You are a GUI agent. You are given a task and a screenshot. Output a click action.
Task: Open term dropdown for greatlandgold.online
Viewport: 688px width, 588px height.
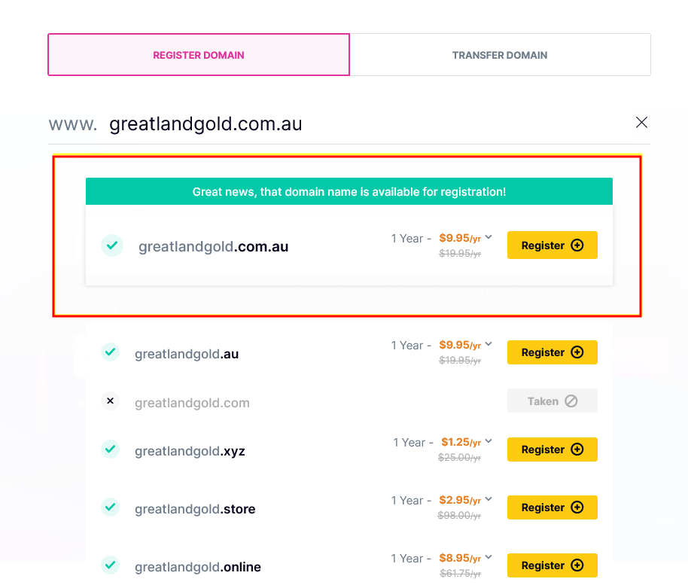(489, 557)
